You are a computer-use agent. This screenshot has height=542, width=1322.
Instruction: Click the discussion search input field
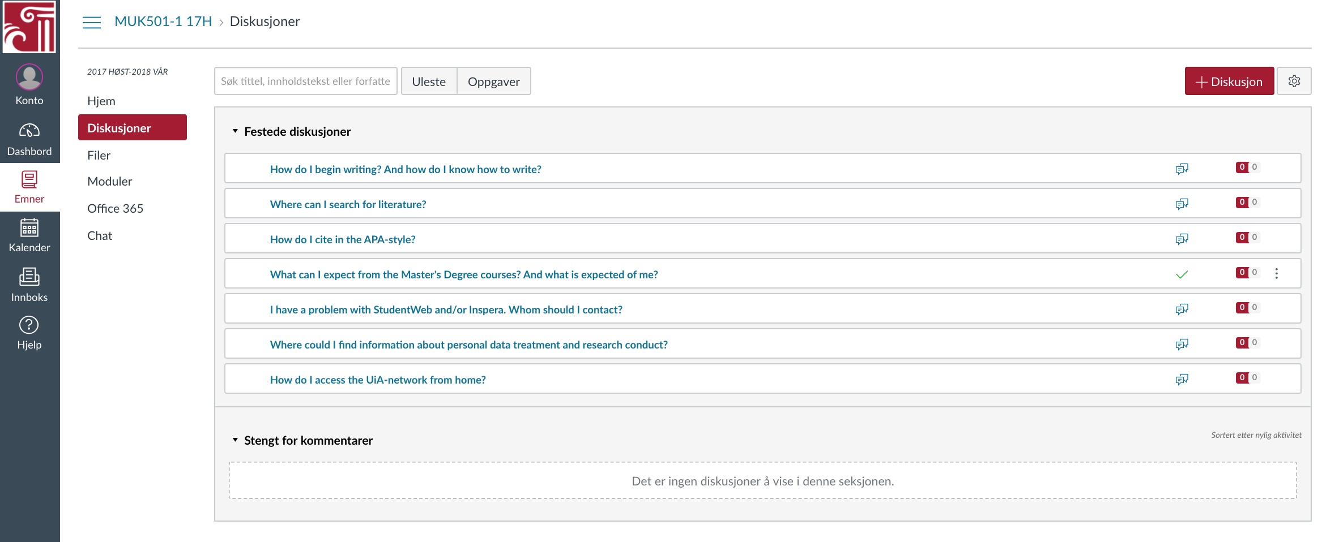[x=305, y=81]
